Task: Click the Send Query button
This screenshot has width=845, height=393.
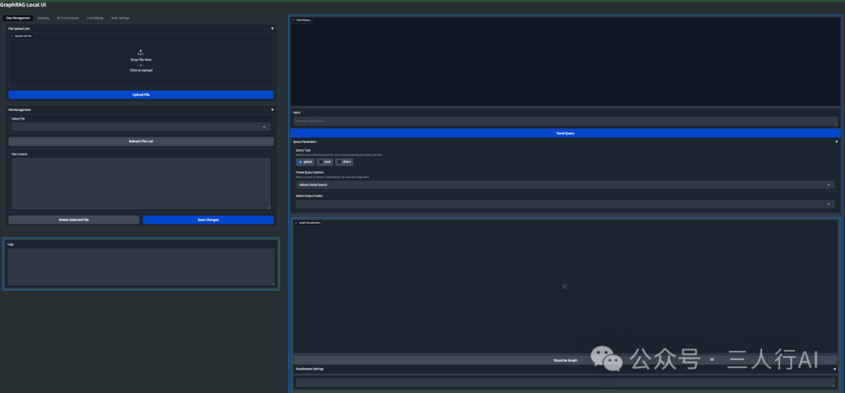Action: pos(566,133)
